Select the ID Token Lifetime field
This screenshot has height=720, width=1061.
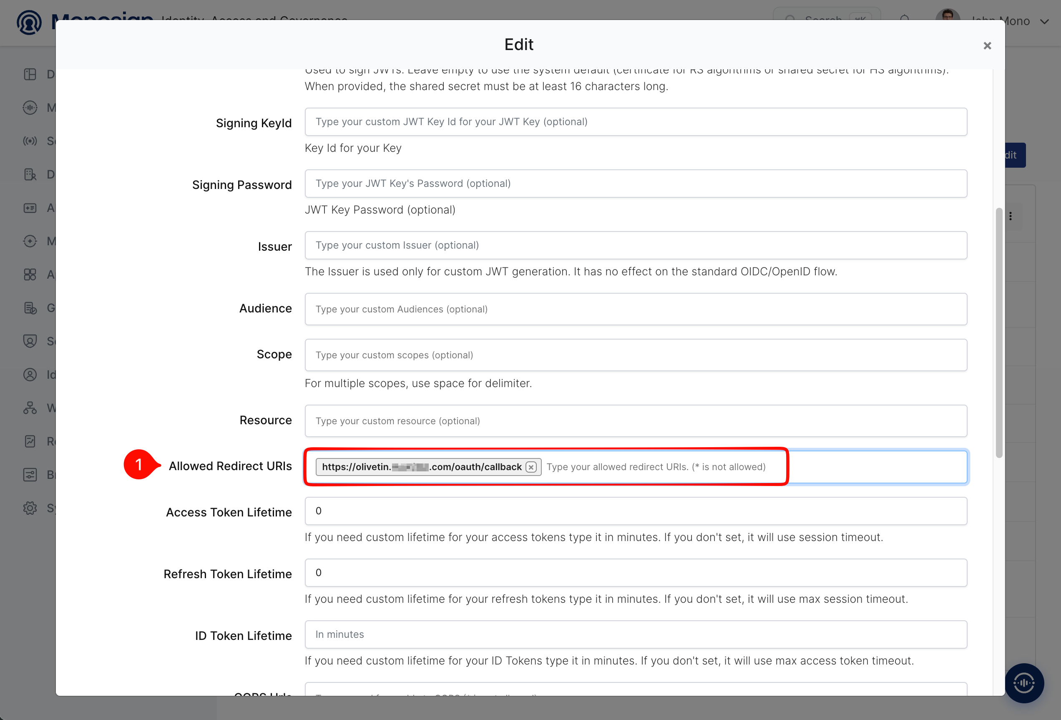point(636,634)
